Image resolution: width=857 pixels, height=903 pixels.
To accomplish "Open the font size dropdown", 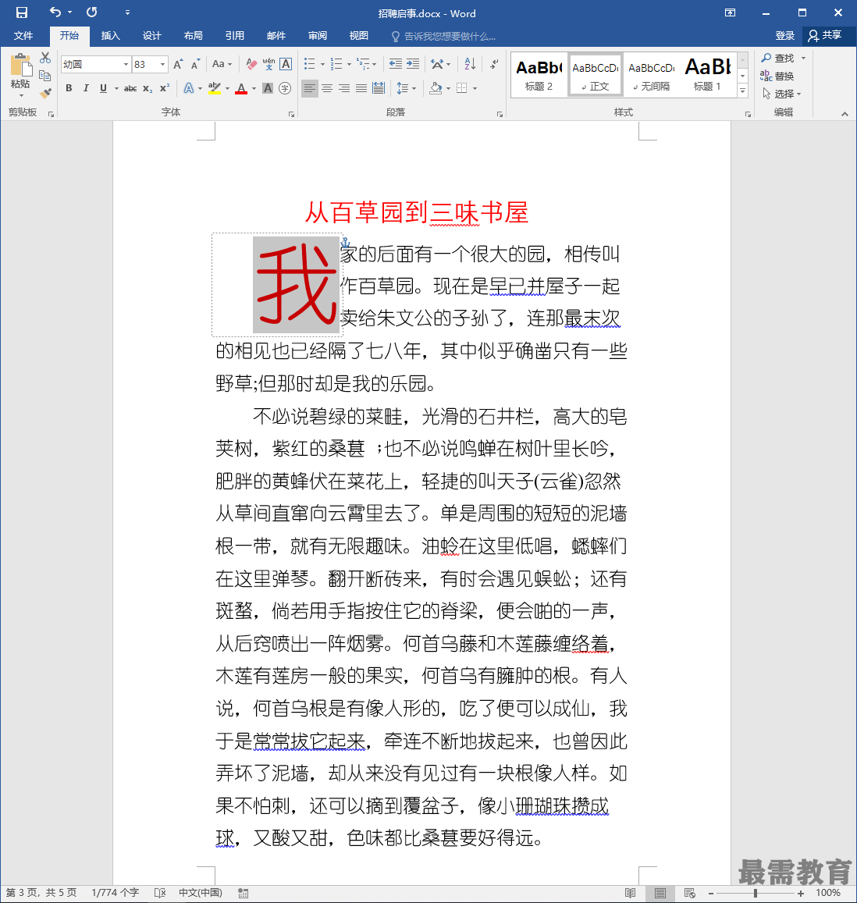I will click(163, 65).
